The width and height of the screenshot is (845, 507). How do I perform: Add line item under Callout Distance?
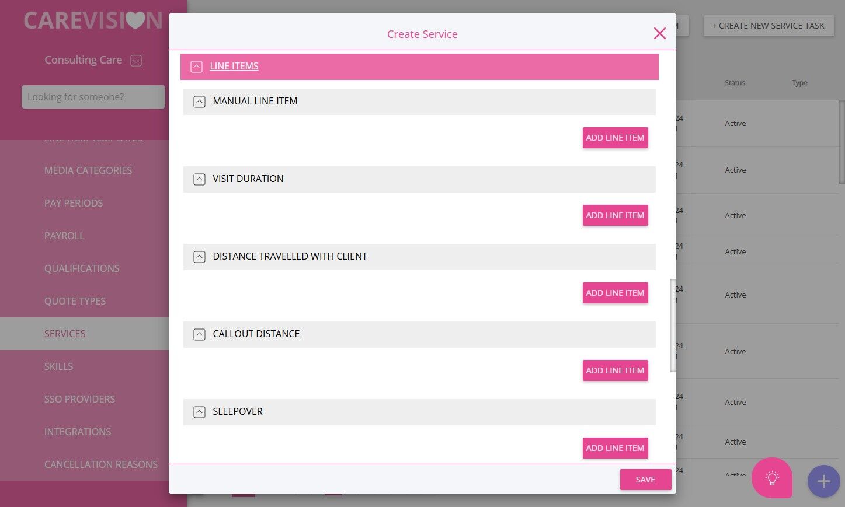point(615,370)
